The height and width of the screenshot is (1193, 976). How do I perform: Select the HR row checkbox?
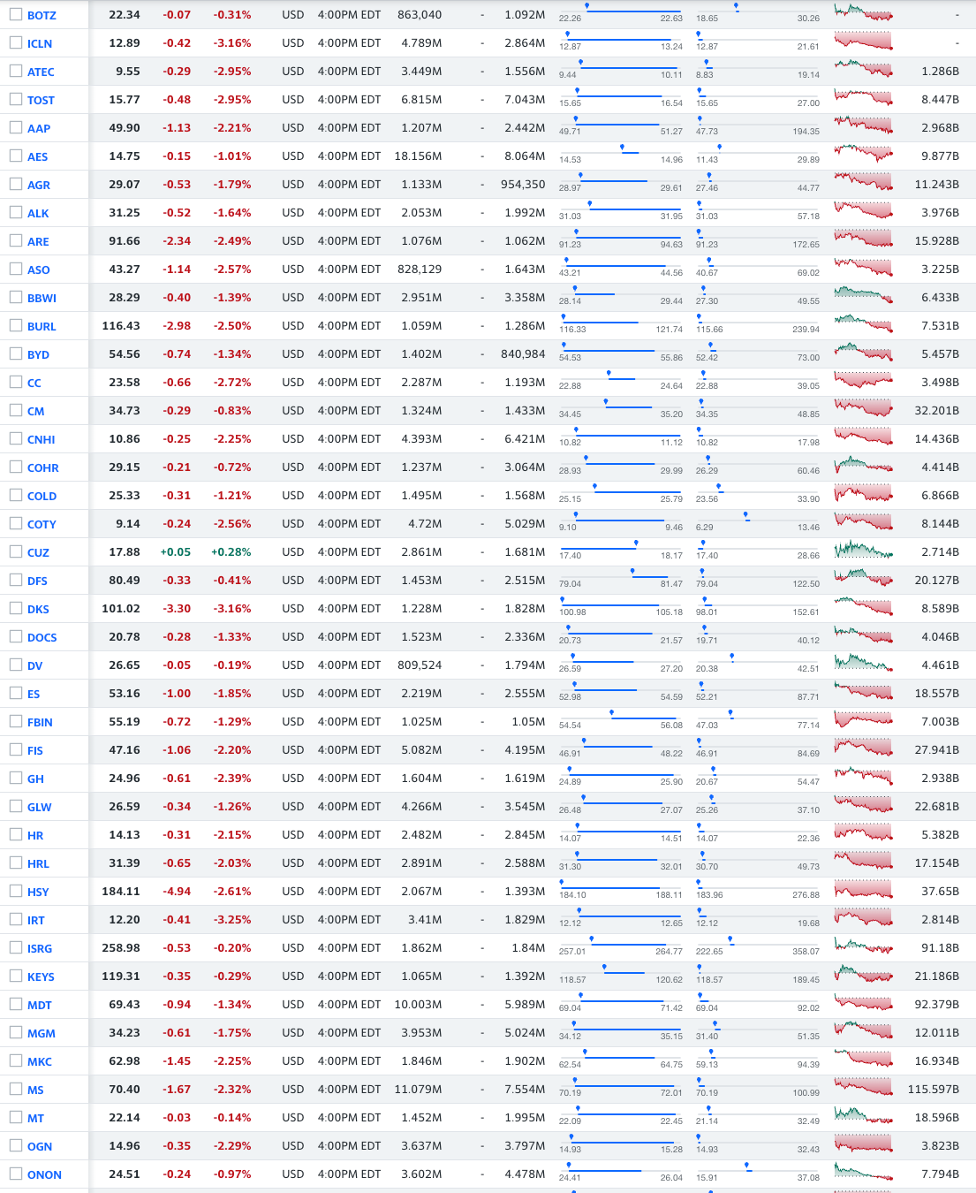point(16,835)
